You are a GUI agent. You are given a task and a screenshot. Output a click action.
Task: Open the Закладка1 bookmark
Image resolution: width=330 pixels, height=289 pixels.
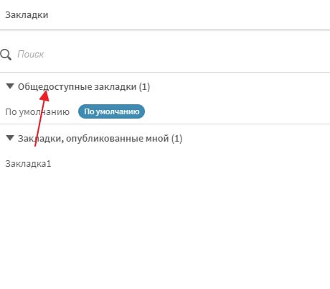pos(28,164)
